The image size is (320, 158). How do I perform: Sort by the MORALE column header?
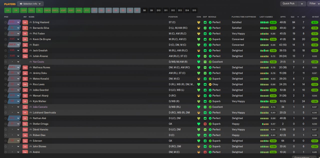click(212, 17)
